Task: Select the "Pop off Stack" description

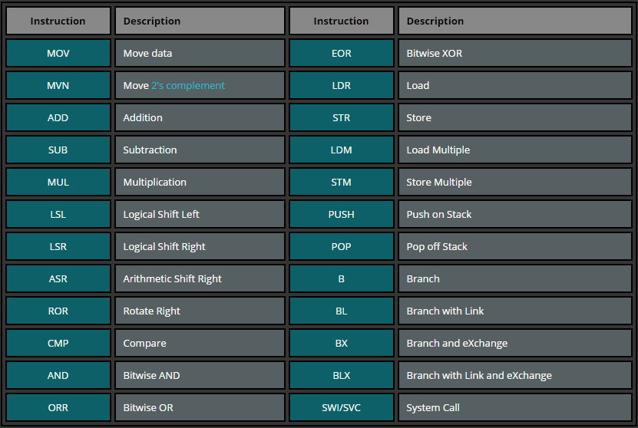Action: pyautogui.click(x=437, y=247)
